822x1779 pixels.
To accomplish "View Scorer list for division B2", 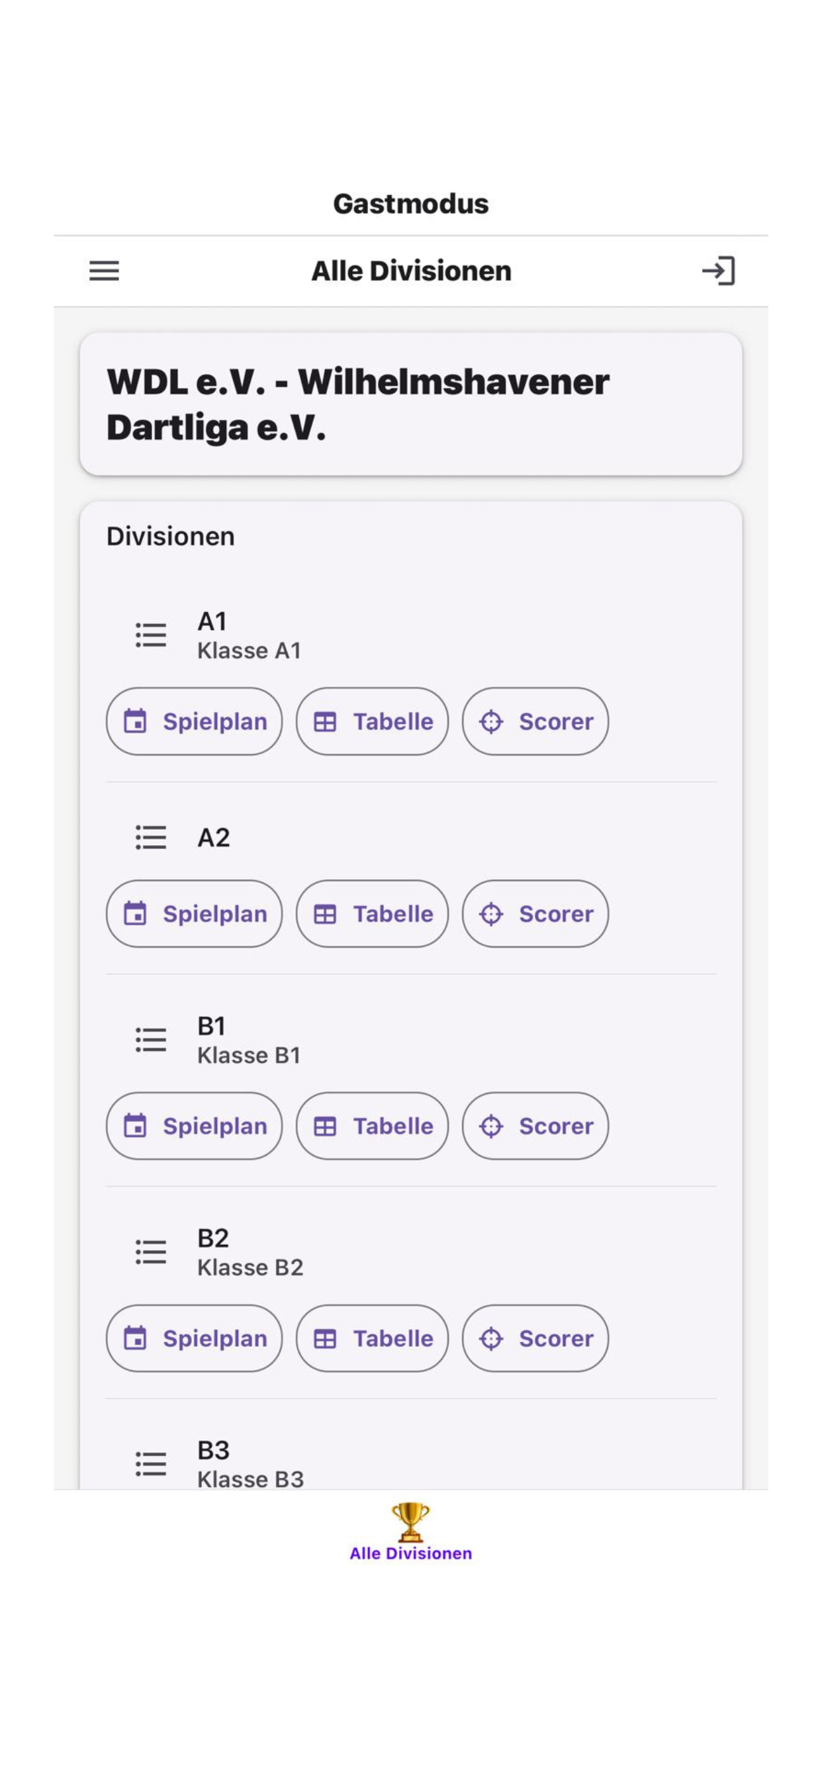I will point(535,1338).
